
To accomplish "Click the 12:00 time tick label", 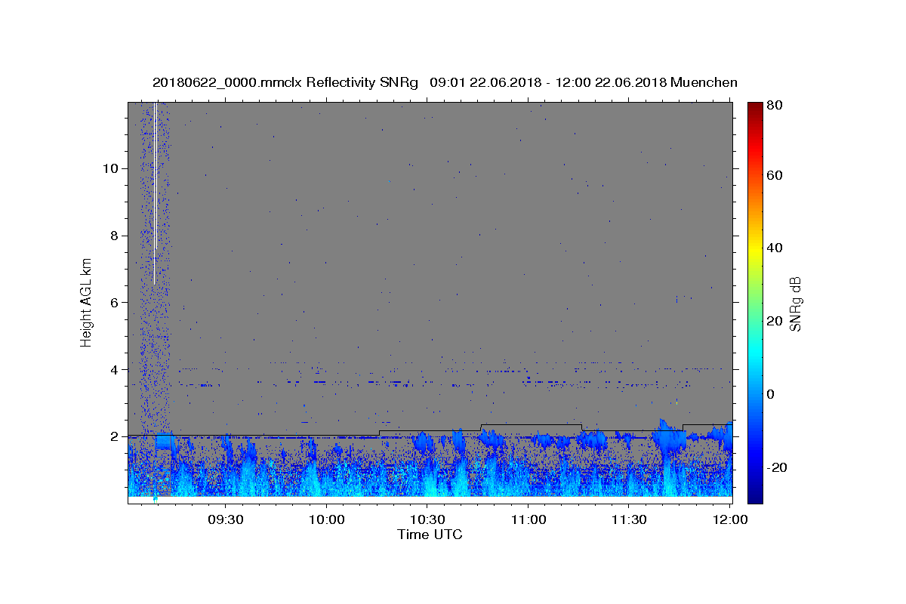I will [x=730, y=520].
